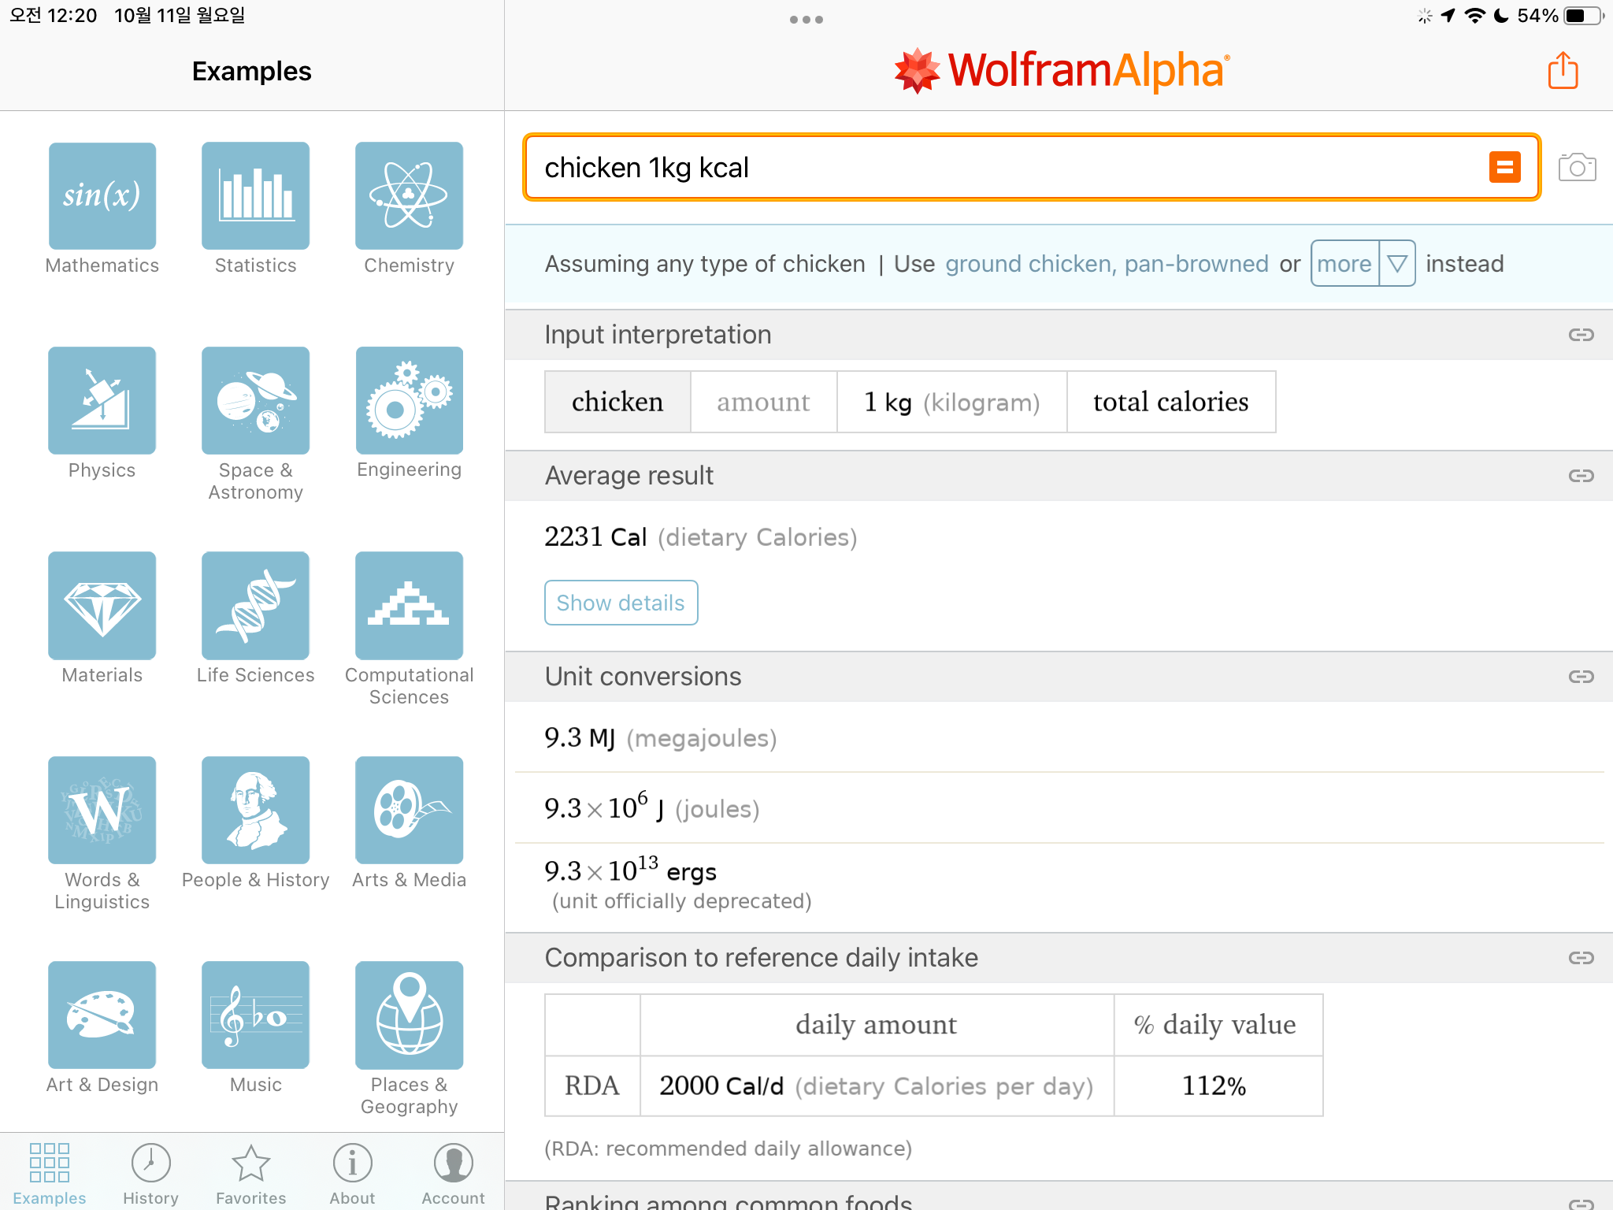
Task: Use 'ground chicken, pan-browned' link
Action: [1107, 264]
